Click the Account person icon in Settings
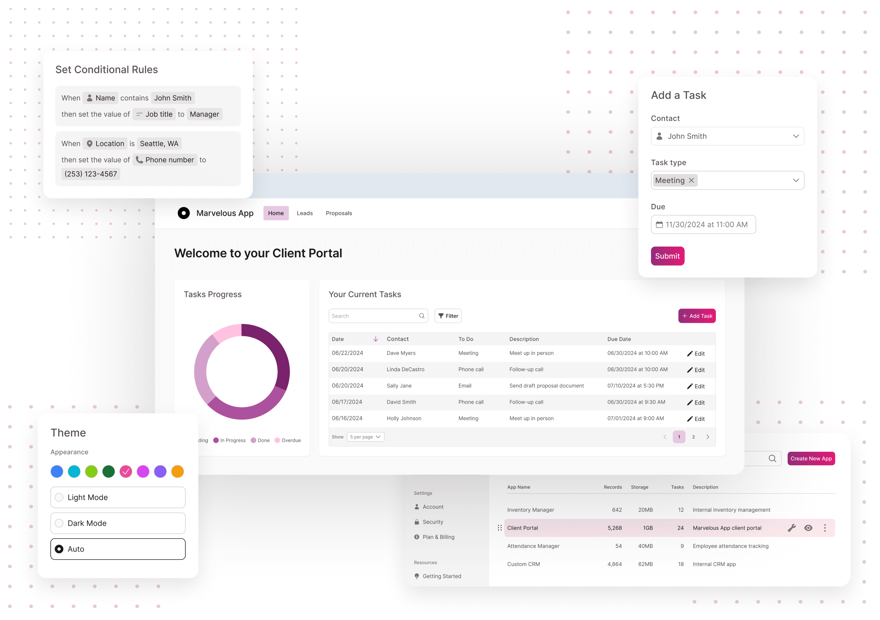Screen dimensions: 880x620 [417, 507]
